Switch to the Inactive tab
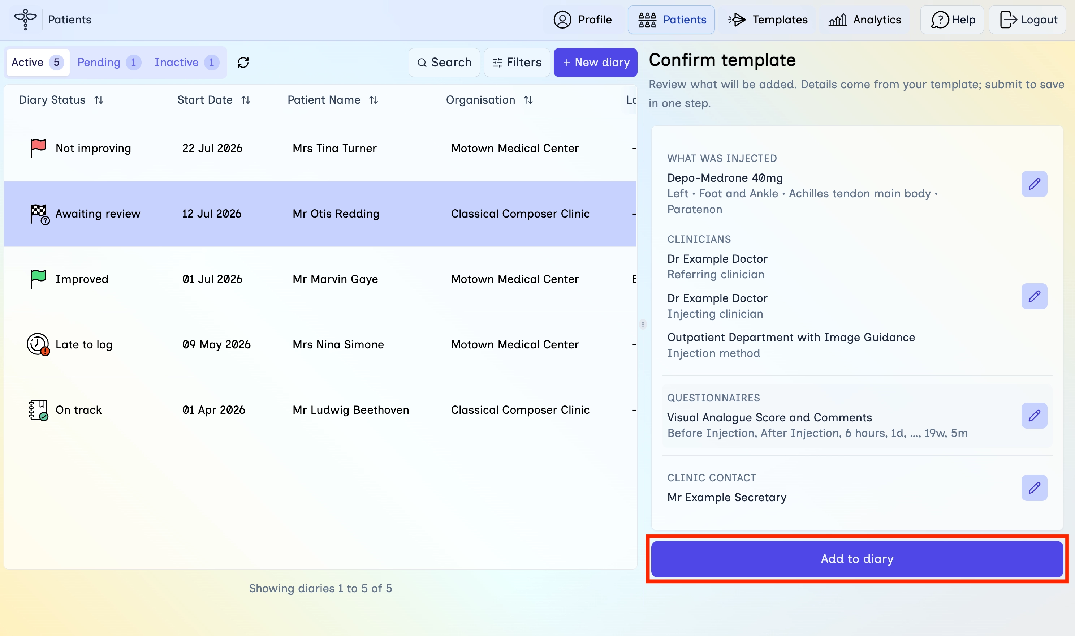The height and width of the screenshot is (636, 1075). (187, 63)
